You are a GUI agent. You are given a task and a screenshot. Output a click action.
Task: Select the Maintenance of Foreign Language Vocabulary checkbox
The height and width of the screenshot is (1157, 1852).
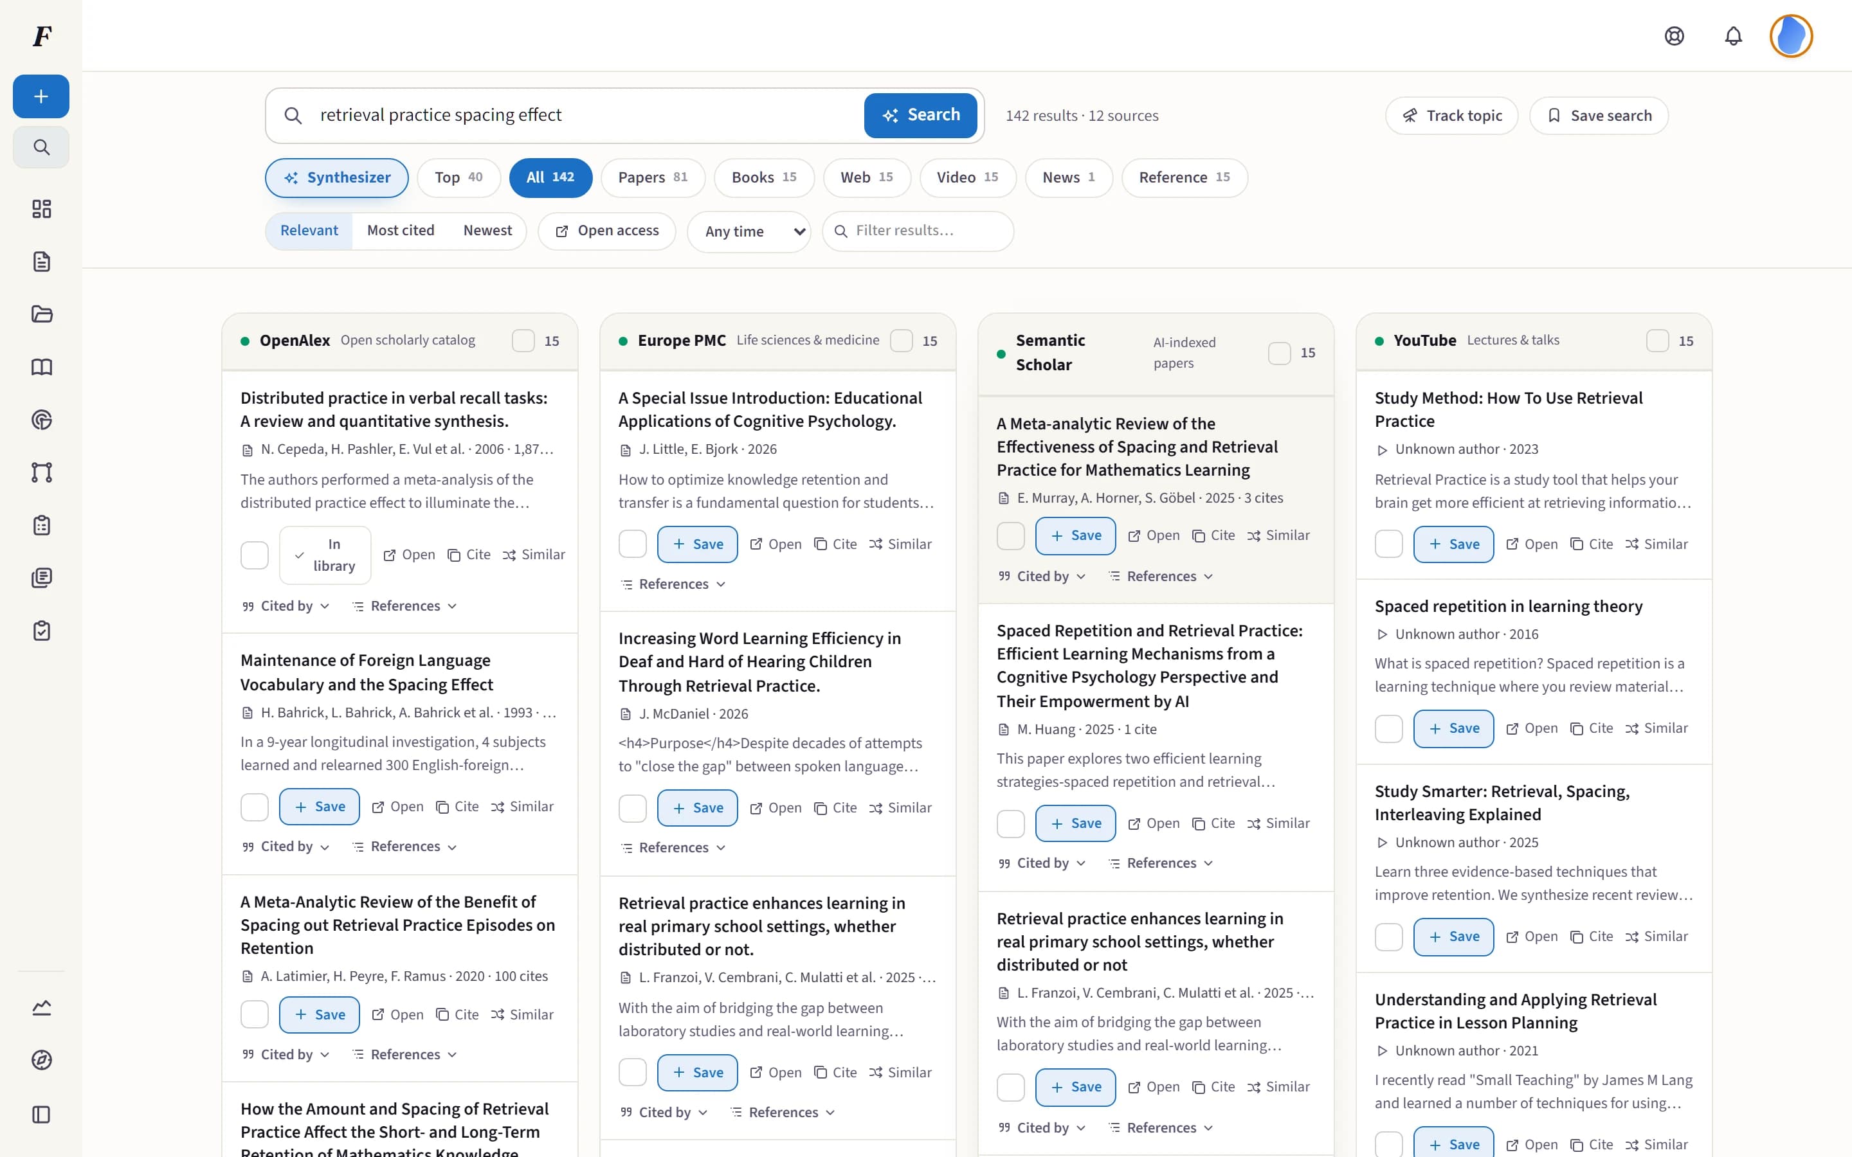(x=254, y=807)
